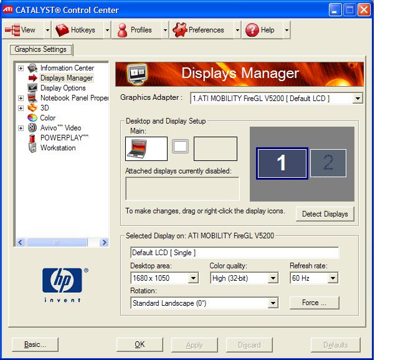Click the Information Center tree icon
The image size is (408, 360).
[32, 68]
